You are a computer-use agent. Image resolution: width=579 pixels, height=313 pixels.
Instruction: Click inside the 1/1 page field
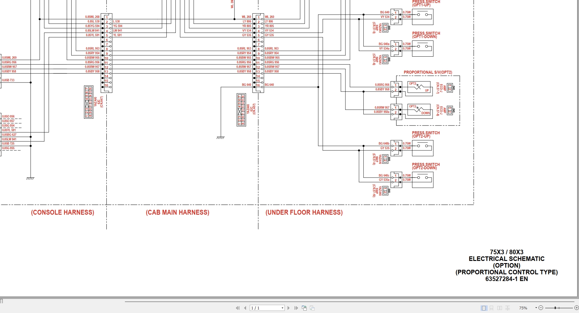click(265, 308)
